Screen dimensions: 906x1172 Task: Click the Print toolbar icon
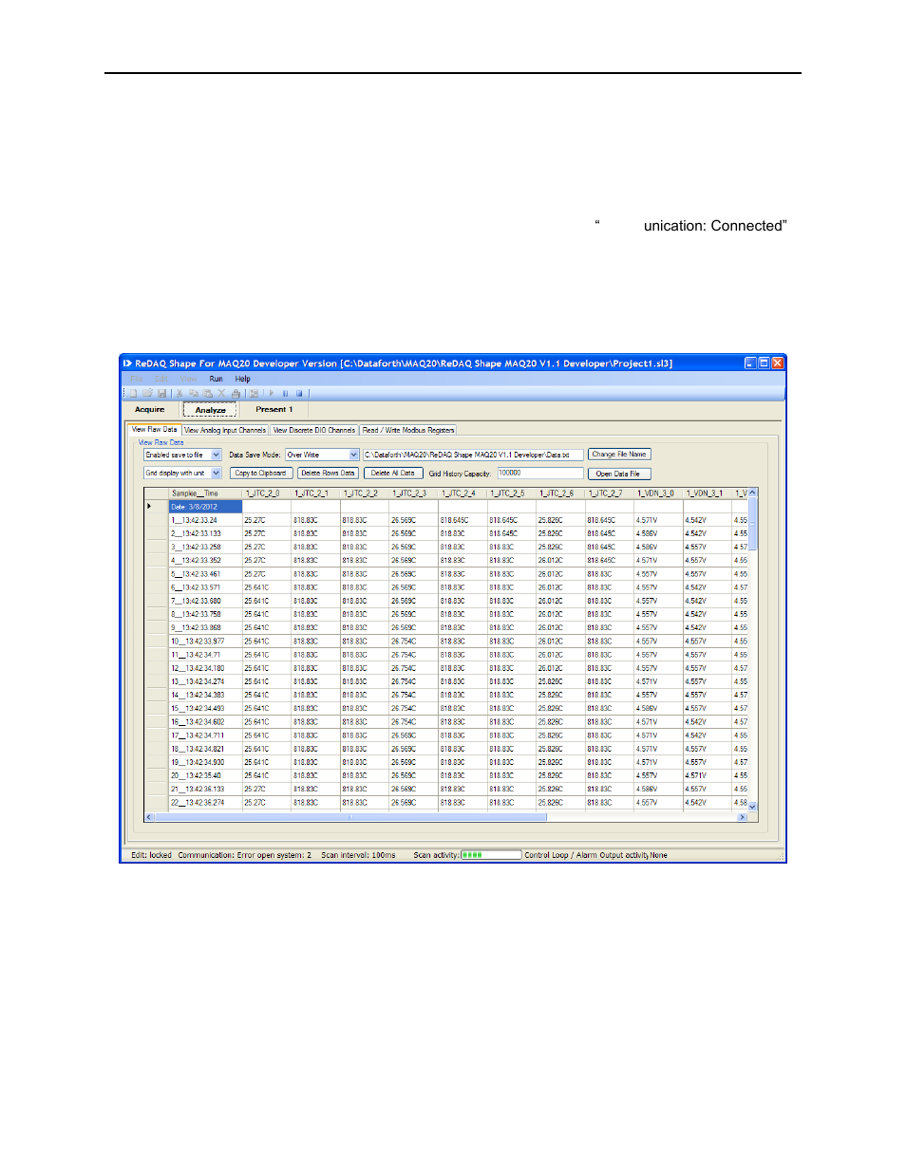[x=236, y=393]
